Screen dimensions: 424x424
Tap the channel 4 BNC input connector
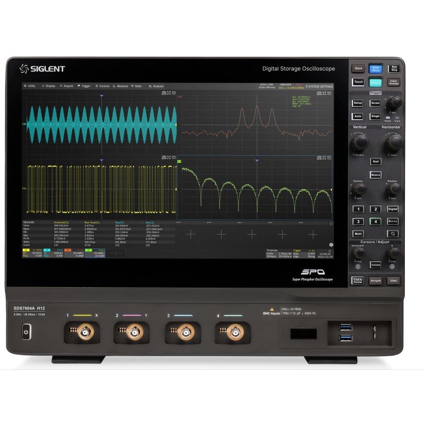pos(235,332)
